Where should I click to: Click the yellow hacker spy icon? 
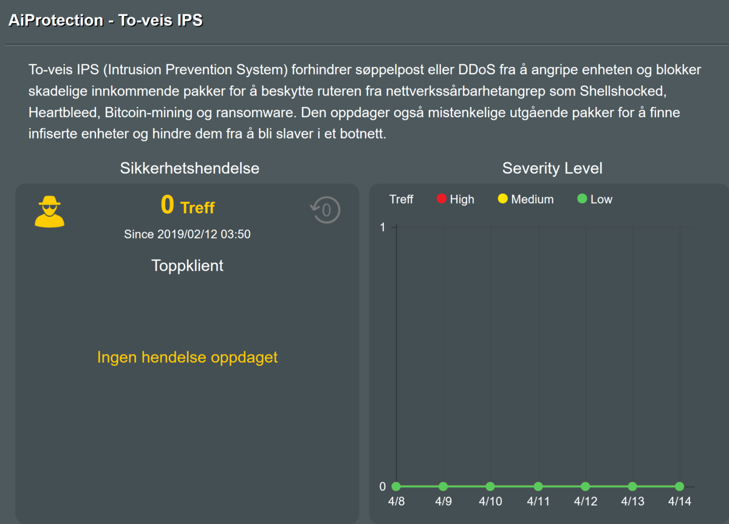click(49, 211)
